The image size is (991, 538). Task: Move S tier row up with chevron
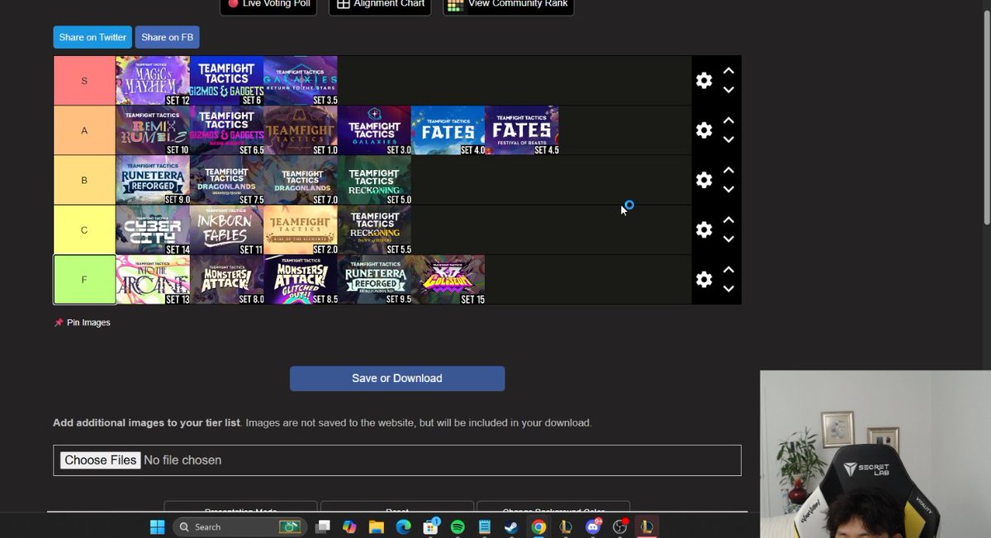point(728,71)
